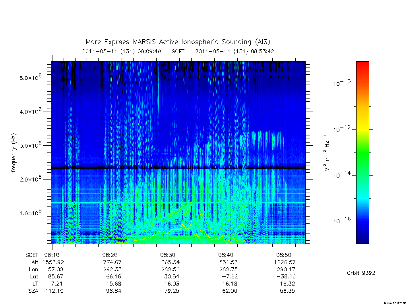Click the colorbar tick label 10⁻¹⁰

tap(342, 83)
